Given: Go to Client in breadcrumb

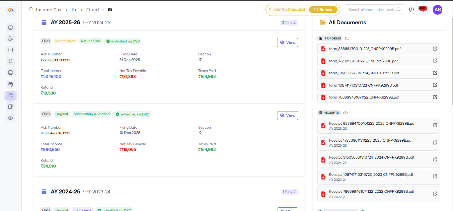Looking at the screenshot, I should pos(93,10).
